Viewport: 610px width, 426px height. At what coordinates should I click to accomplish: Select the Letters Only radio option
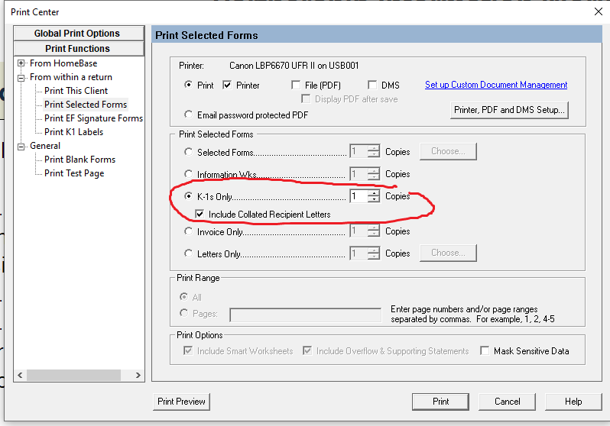pos(189,253)
